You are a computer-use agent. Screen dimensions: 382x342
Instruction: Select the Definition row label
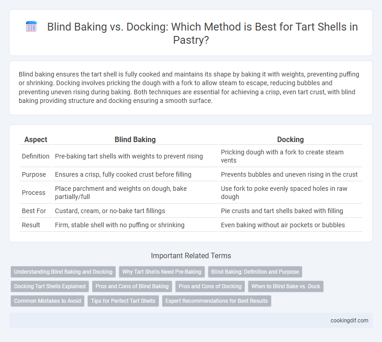click(35, 156)
